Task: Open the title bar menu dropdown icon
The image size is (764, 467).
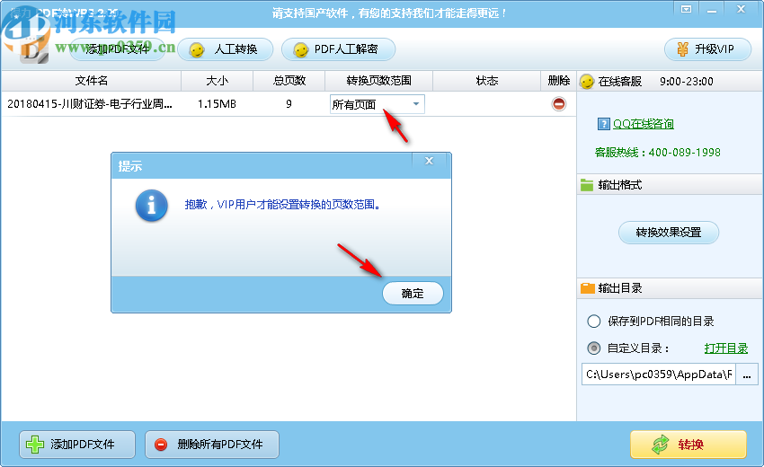Action: coord(686,9)
